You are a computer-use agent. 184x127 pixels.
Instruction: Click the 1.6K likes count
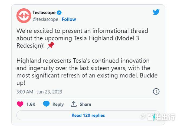(31, 104)
